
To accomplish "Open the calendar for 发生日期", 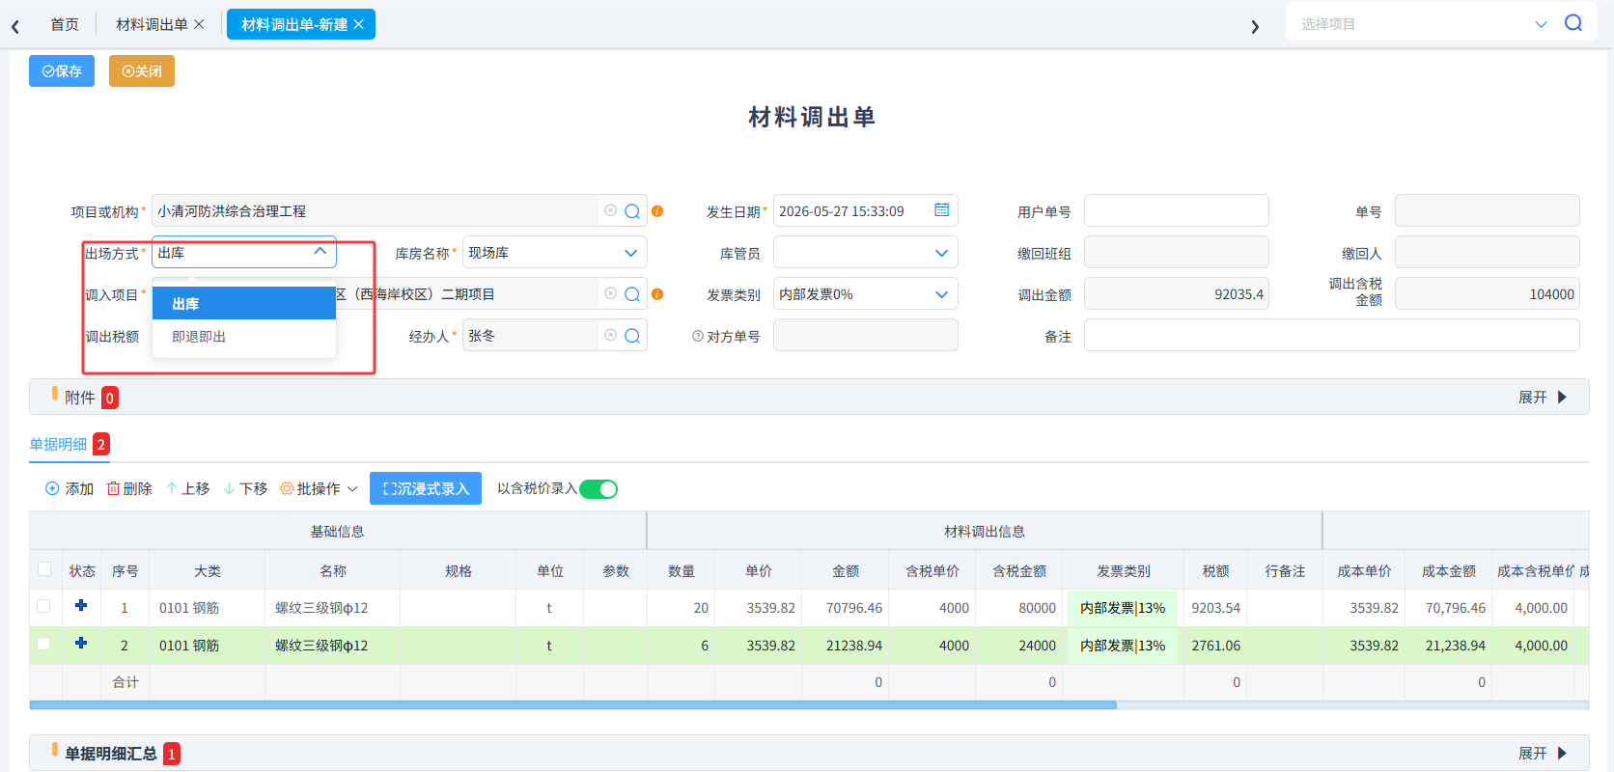I will click(x=941, y=210).
